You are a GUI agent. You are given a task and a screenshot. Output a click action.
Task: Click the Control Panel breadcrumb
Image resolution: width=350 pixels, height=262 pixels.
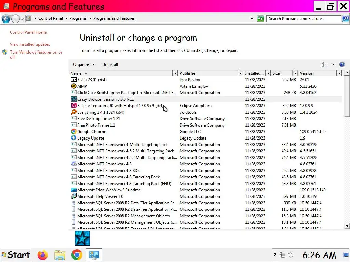tap(51, 18)
